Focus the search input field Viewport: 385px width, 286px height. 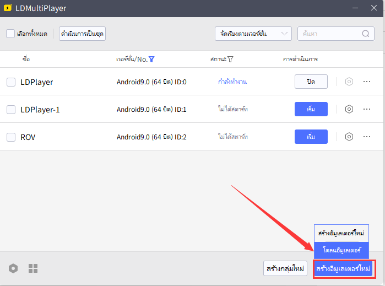coord(336,34)
